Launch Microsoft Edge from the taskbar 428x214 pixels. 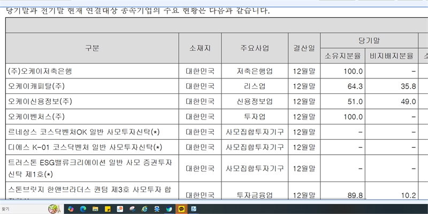(x=83, y=209)
